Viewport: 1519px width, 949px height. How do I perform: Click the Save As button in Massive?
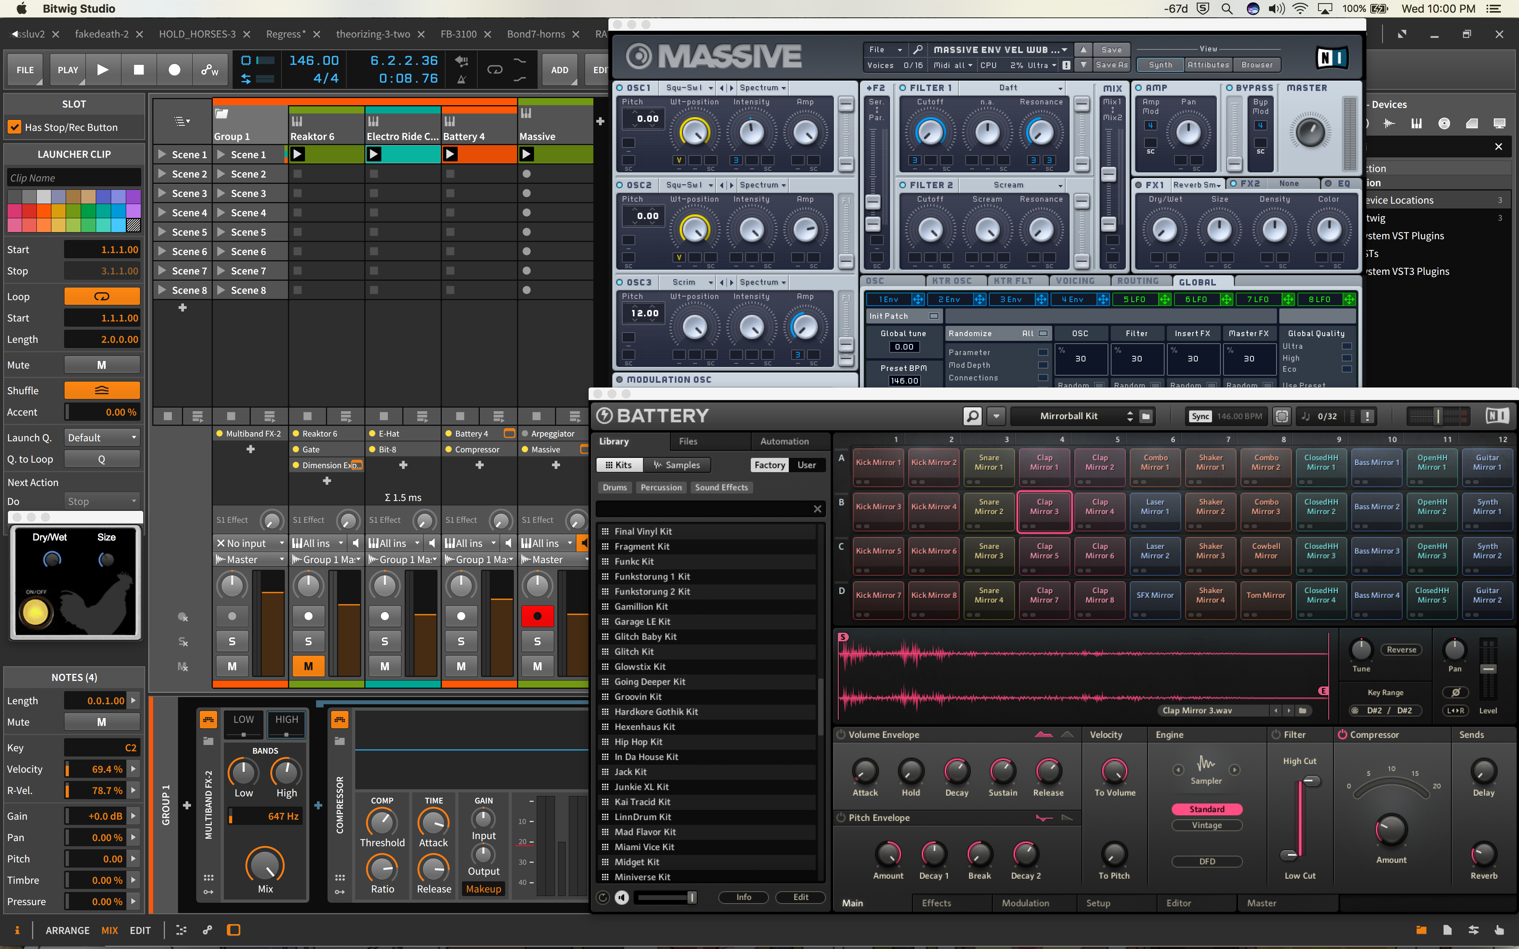click(1112, 64)
